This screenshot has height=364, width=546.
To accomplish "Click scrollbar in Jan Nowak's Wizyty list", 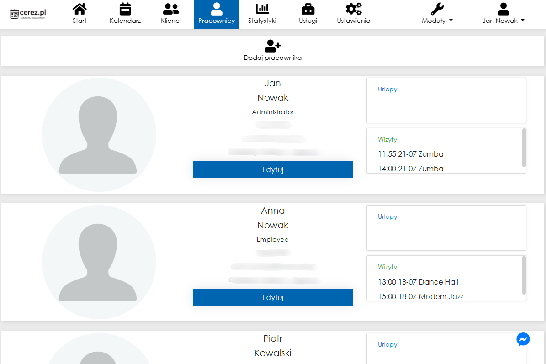I will (x=524, y=148).
